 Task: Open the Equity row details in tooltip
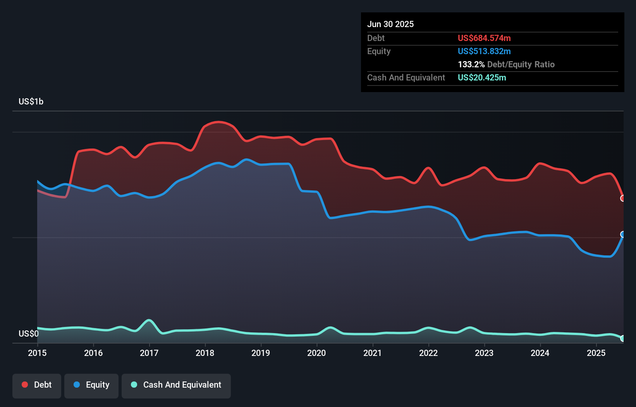(378, 51)
